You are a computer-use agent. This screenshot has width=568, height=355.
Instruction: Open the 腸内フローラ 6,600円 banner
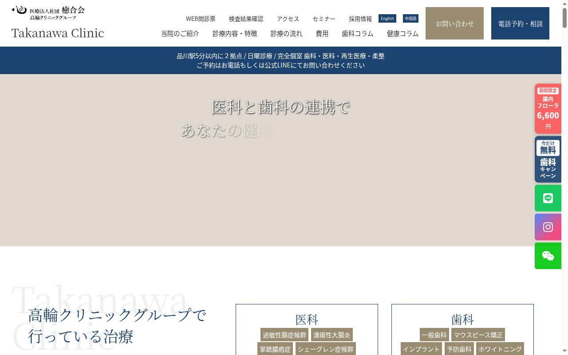point(548,109)
